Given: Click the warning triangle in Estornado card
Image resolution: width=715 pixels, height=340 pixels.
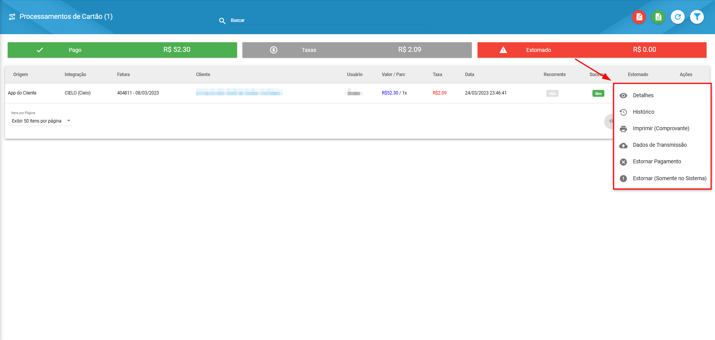Looking at the screenshot, I should pos(503,50).
